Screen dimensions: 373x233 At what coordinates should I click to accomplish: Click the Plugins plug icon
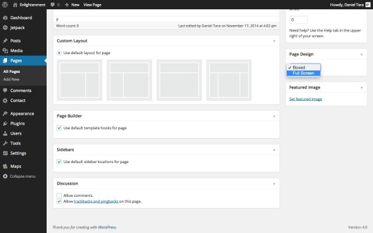[x=5, y=123]
